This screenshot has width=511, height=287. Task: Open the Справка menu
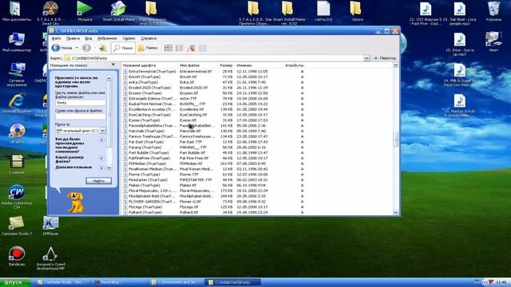tap(149, 38)
